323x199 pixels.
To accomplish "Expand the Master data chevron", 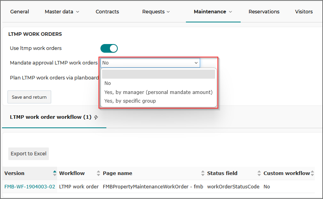I will pyautogui.click(x=78, y=12).
